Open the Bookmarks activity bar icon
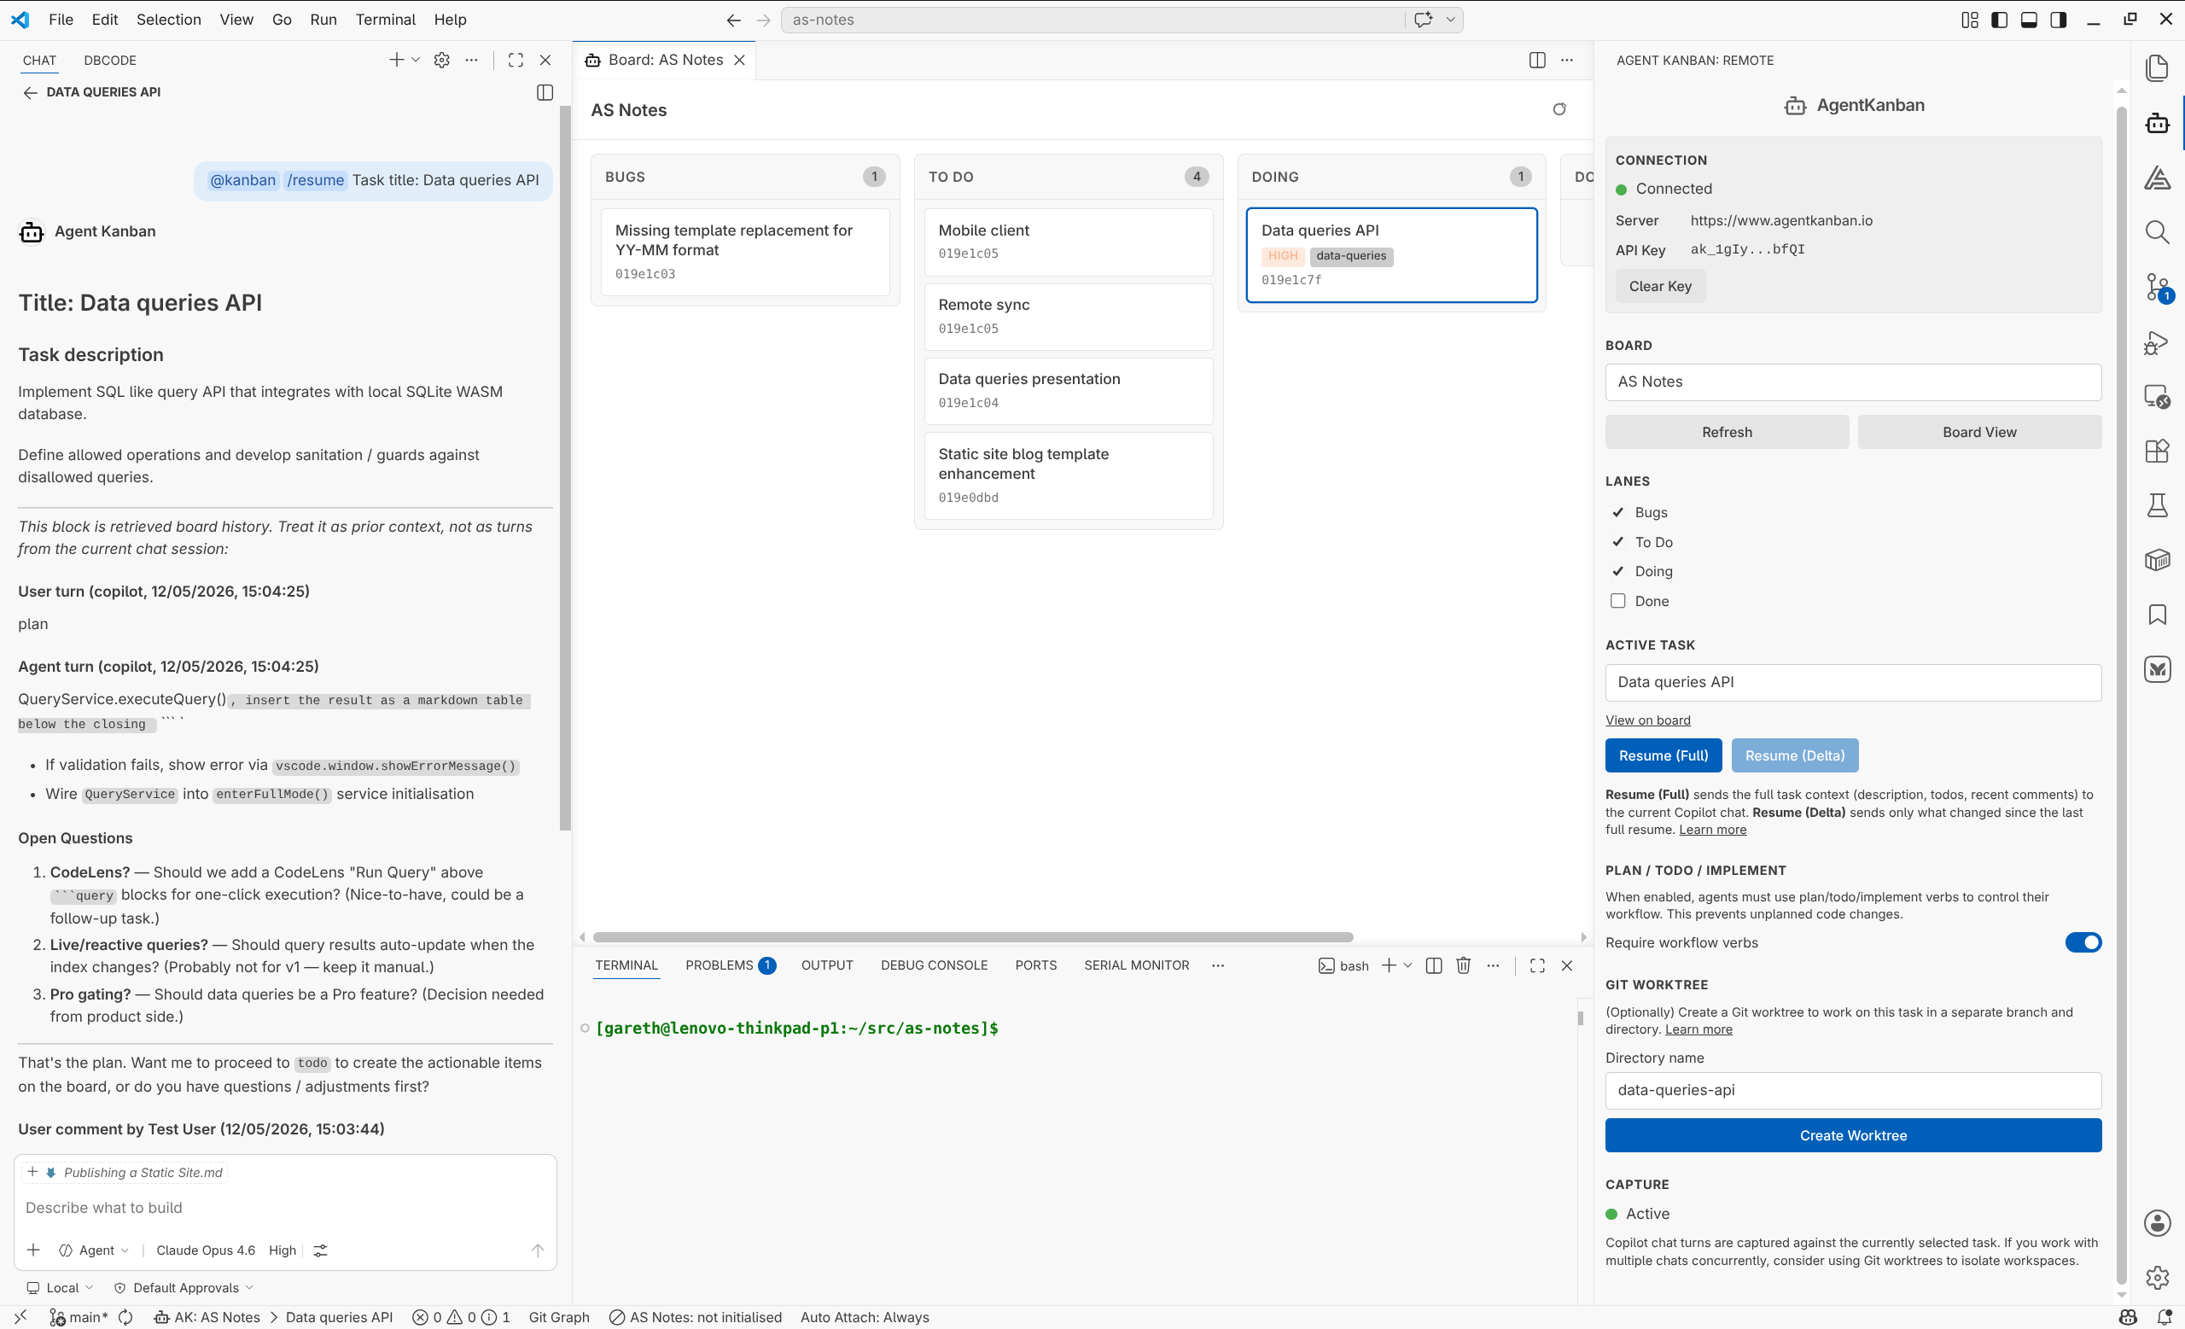2185x1329 pixels. [x=2157, y=615]
